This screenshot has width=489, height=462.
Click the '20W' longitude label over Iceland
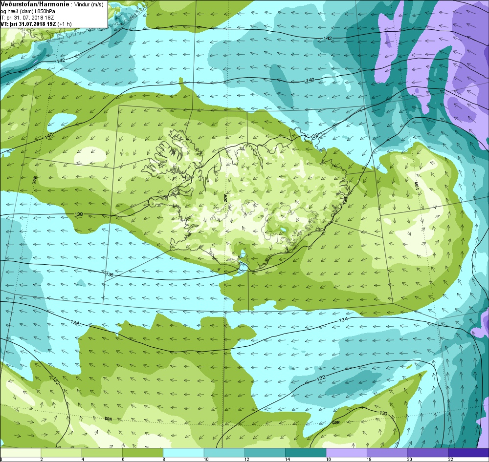tap(225, 199)
